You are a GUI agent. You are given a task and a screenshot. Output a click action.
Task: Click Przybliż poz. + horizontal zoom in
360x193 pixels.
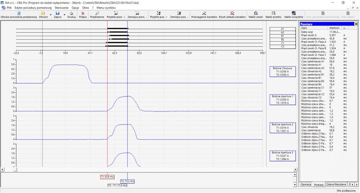(x=159, y=13)
